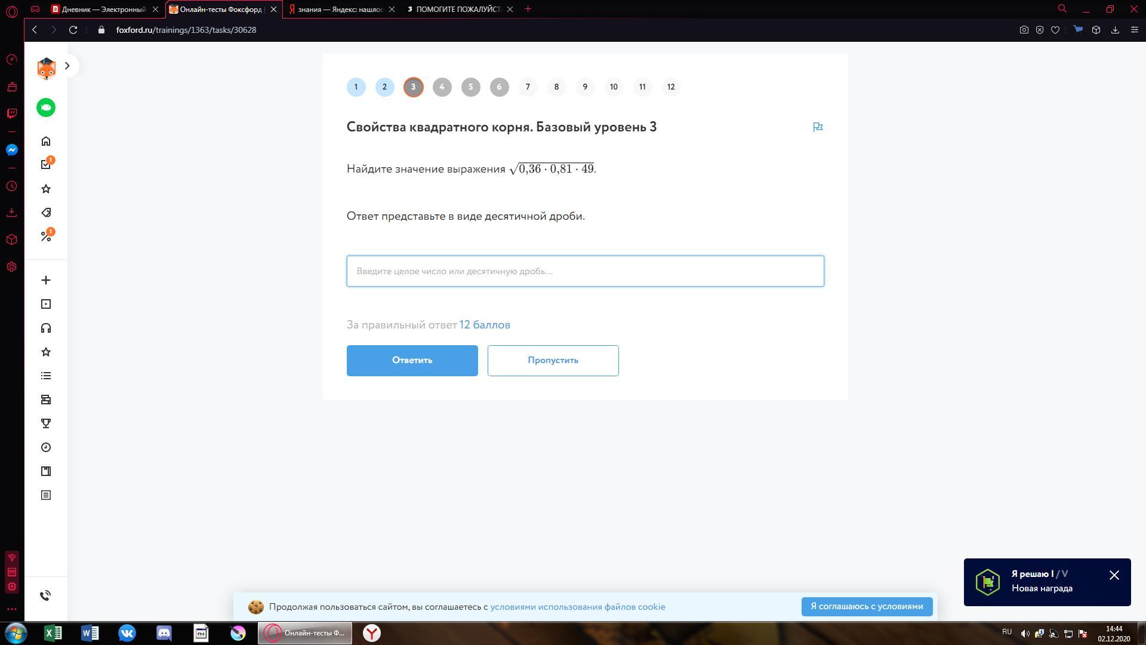Open the percent discount icon in sidebar
1146x645 pixels.
coord(46,236)
